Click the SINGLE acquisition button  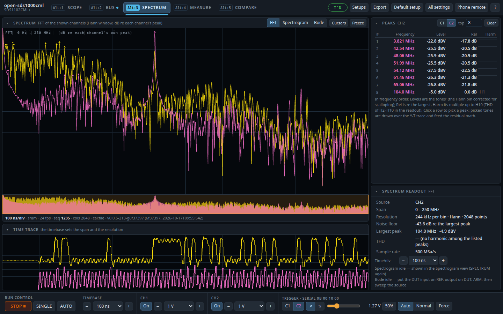pyautogui.click(x=44, y=306)
